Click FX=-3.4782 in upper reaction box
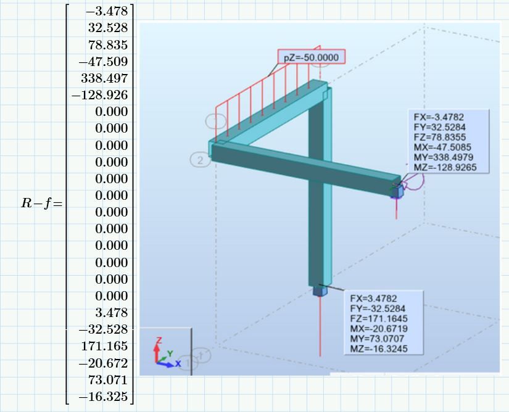 tap(439, 117)
